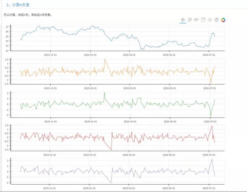The width and height of the screenshot is (247, 192).
Task: Click the description text below the heading
Action: click(x=28, y=15)
